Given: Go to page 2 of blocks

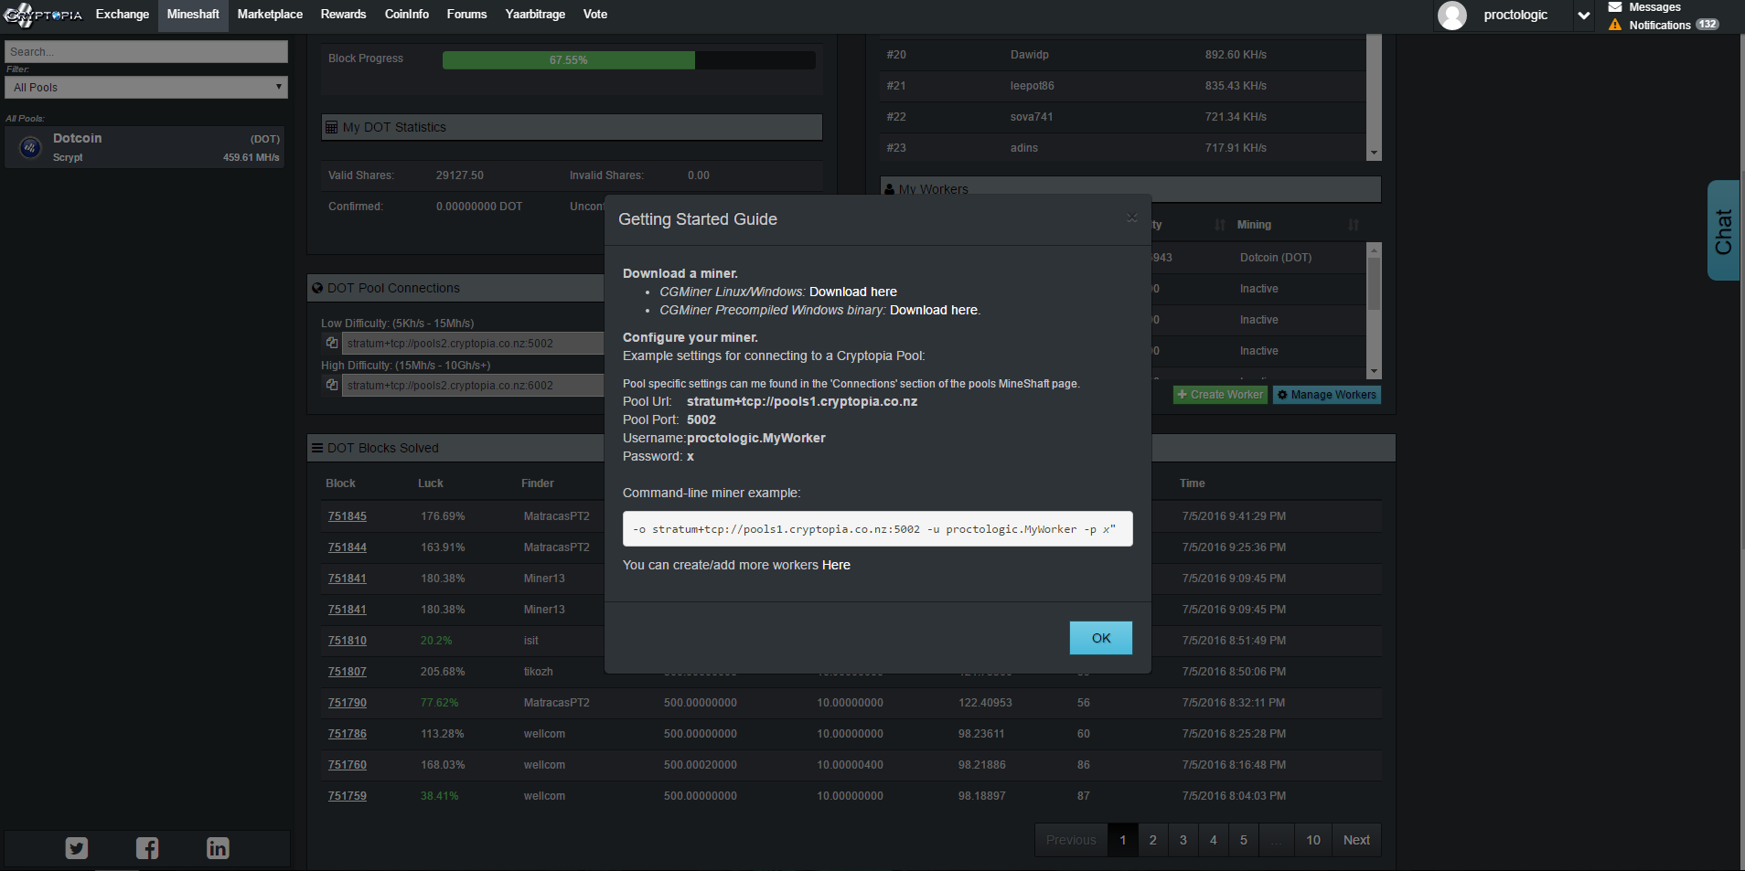Looking at the screenshot, I should [x=1153, y=840].
